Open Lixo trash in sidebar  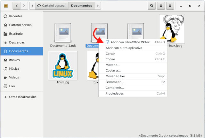pos(12,86)
